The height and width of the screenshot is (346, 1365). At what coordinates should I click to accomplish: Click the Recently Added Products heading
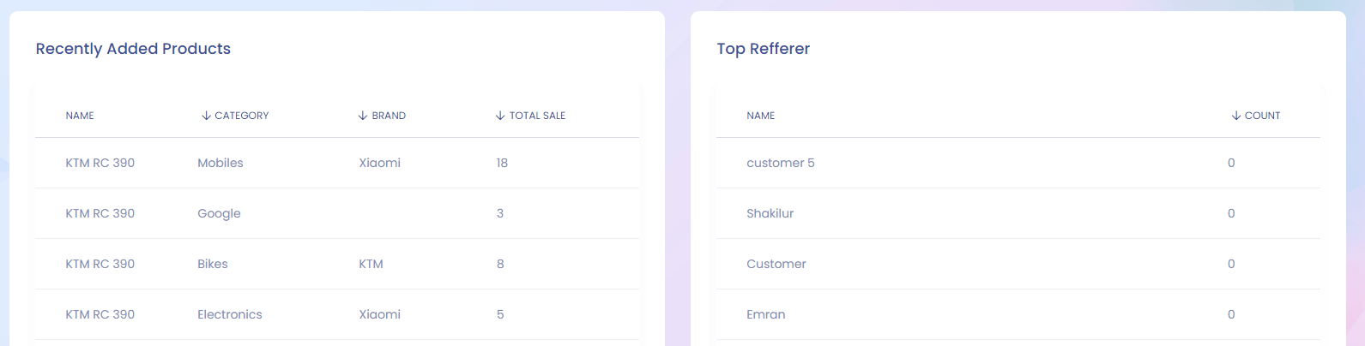pos(133,49)
